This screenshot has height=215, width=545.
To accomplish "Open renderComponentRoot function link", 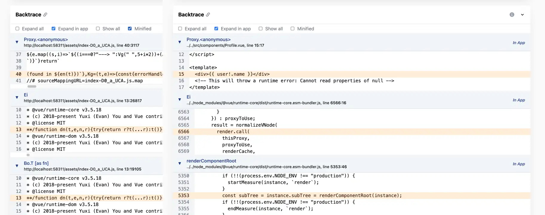I will click(211, 161).
